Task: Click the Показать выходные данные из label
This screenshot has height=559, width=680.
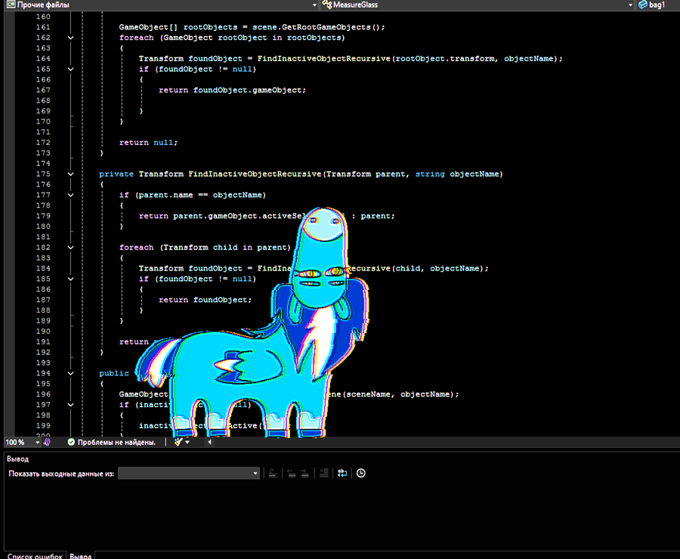Action: point(61,474)
